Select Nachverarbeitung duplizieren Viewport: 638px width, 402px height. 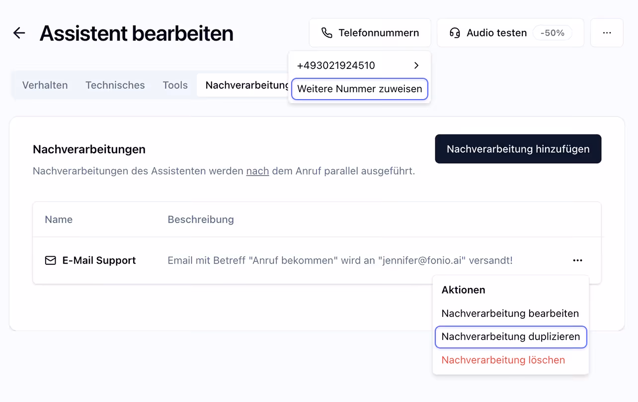(511, 337)
